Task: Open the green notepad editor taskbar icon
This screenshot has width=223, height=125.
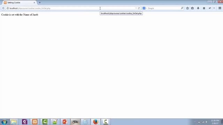Action: point(55,122)
